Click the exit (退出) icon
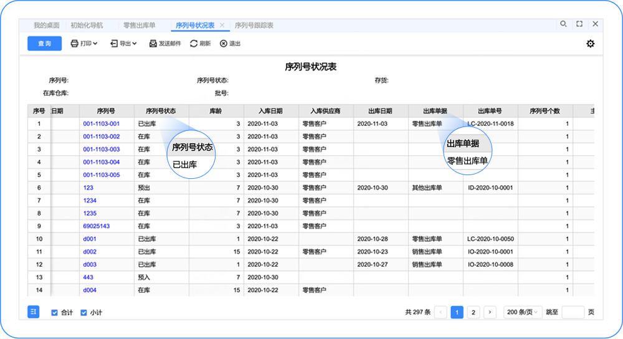Screen dimensions: 623x339 224,44
